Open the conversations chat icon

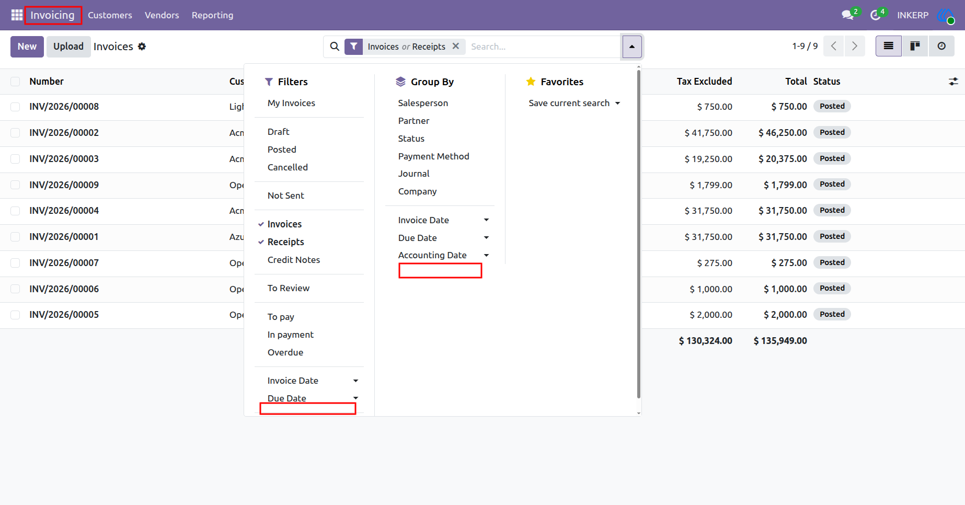pos(847,15)
